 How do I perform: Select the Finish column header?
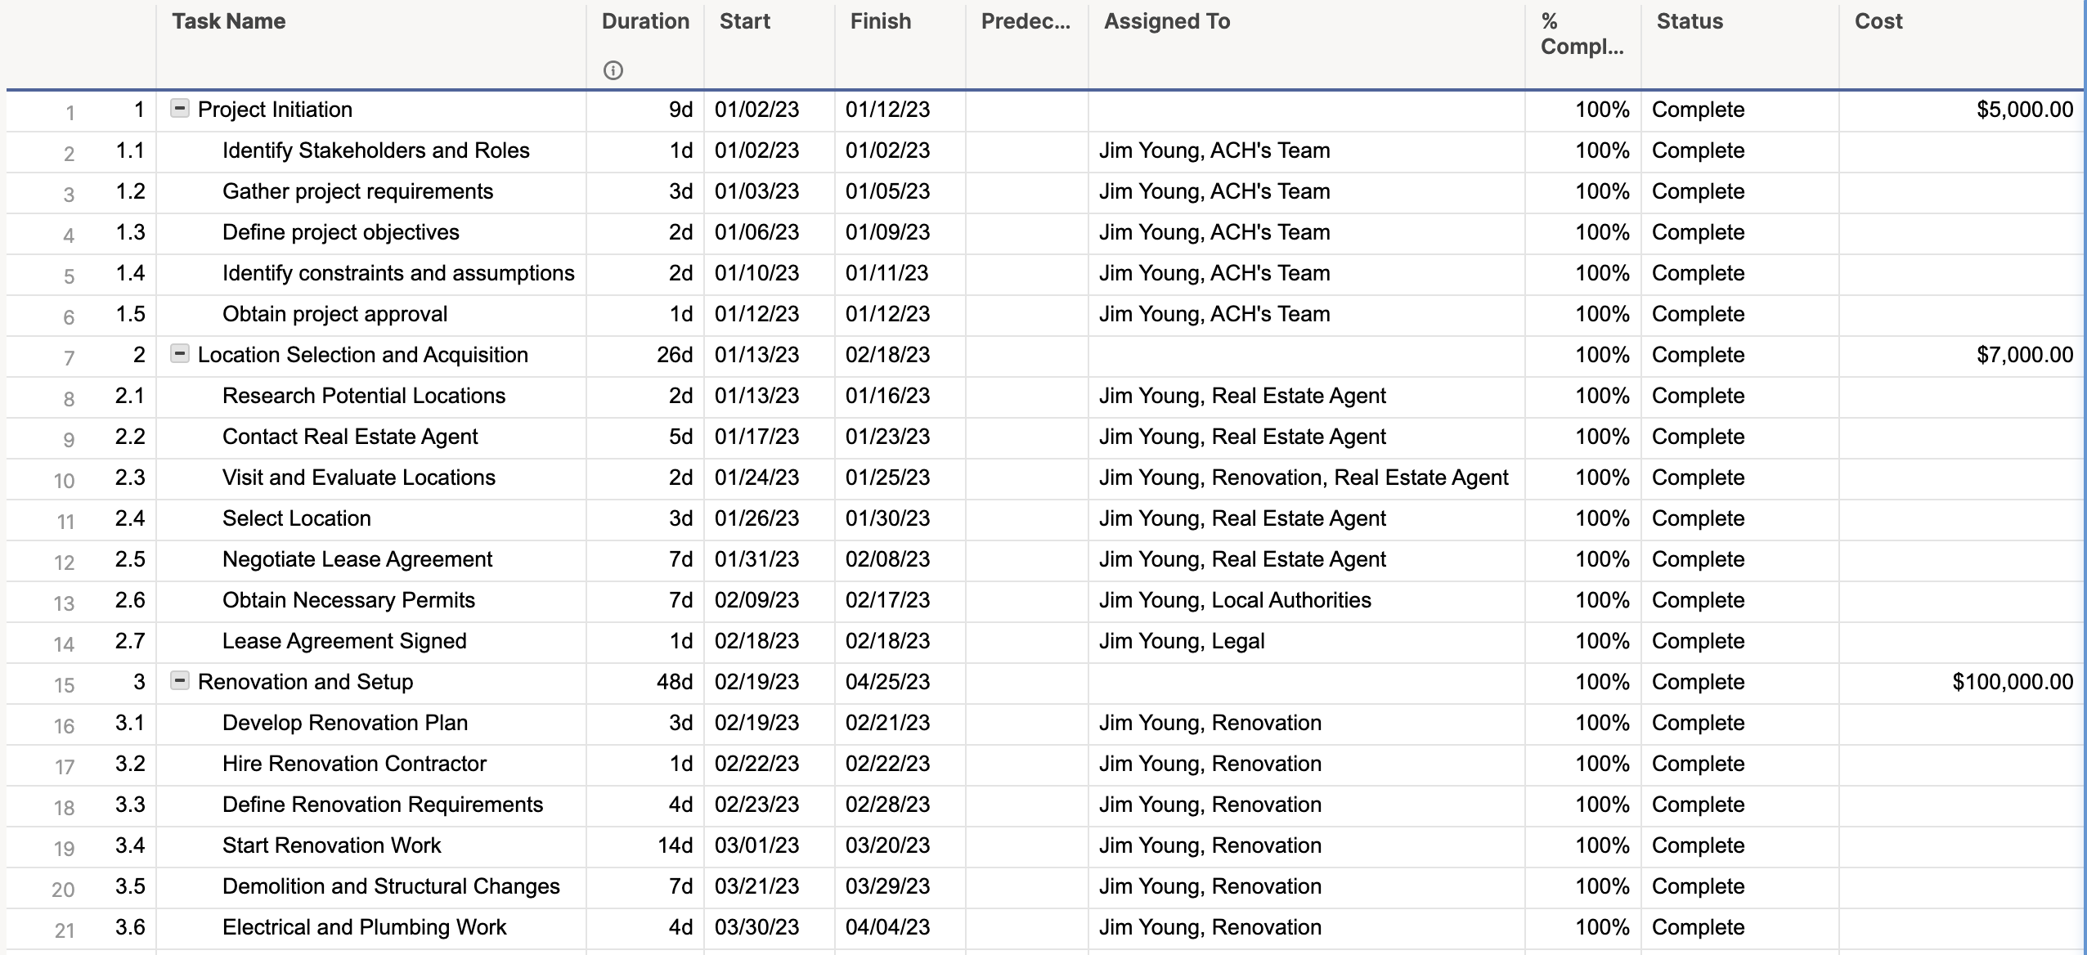(879, 21)
